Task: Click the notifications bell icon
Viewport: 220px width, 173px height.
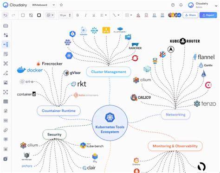Action: click(181, 5)
